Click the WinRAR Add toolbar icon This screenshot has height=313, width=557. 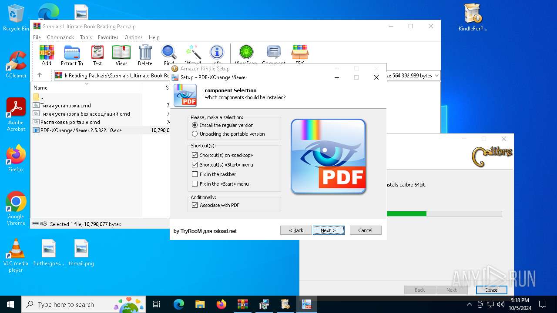tap(47, 55)
